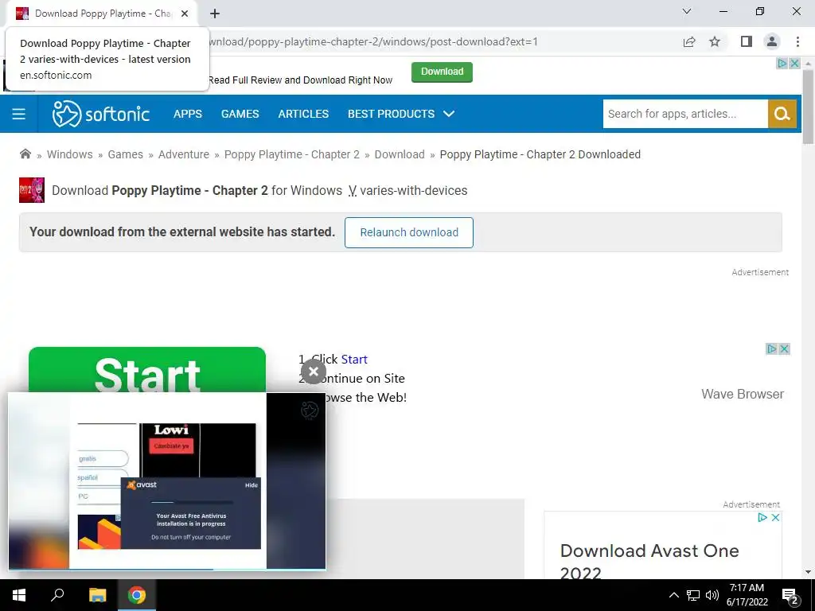Screen dimensions: 815x611
Task: Open the taskbar clock and date
Action: tap(747, 595)
